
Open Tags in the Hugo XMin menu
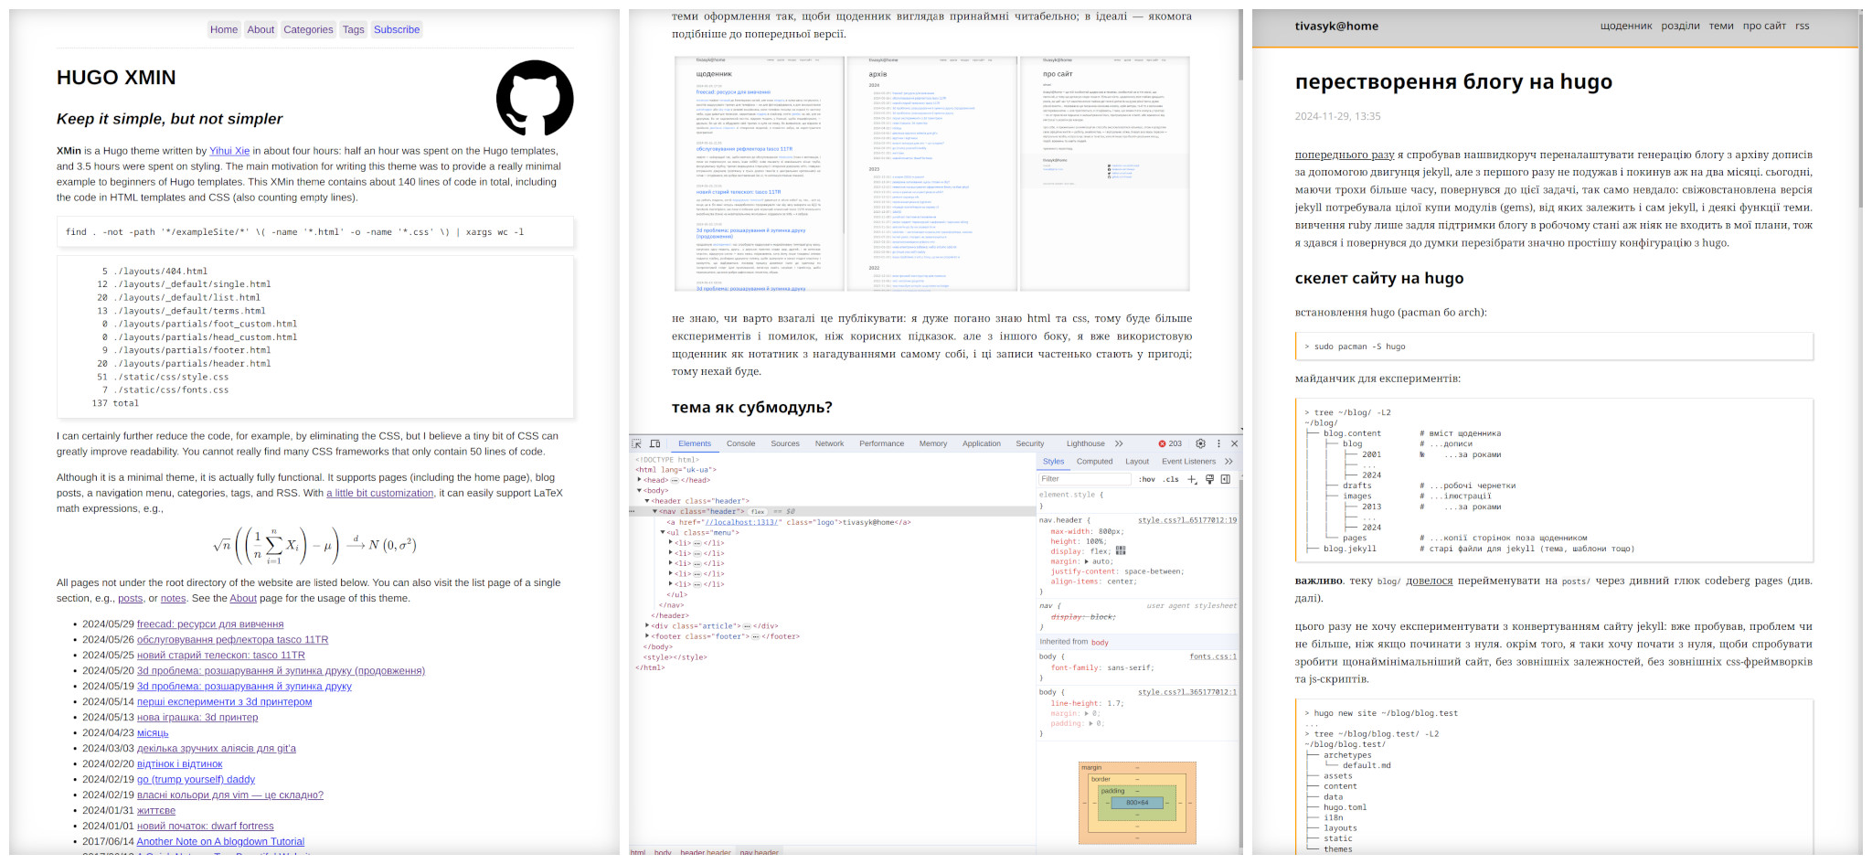pos(353,29)
